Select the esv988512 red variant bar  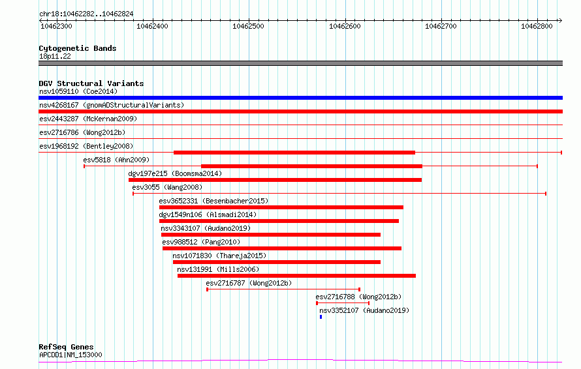[x=282, y=248]
